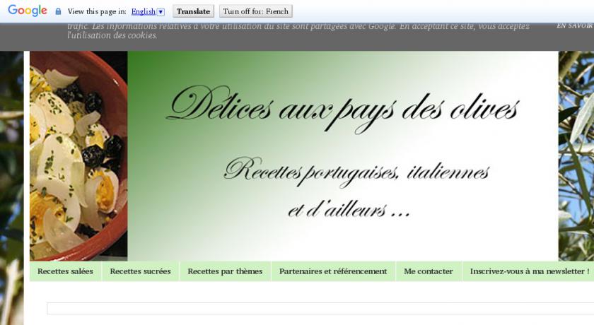Open the English language link
Image resolution: width=594 pixels, height=325 pixels.
pos(143,12)
